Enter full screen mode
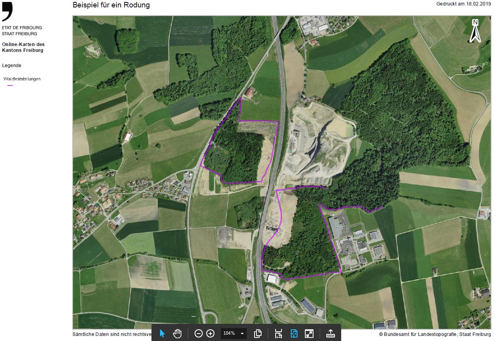The image size is (495, 341). point(309,334)
